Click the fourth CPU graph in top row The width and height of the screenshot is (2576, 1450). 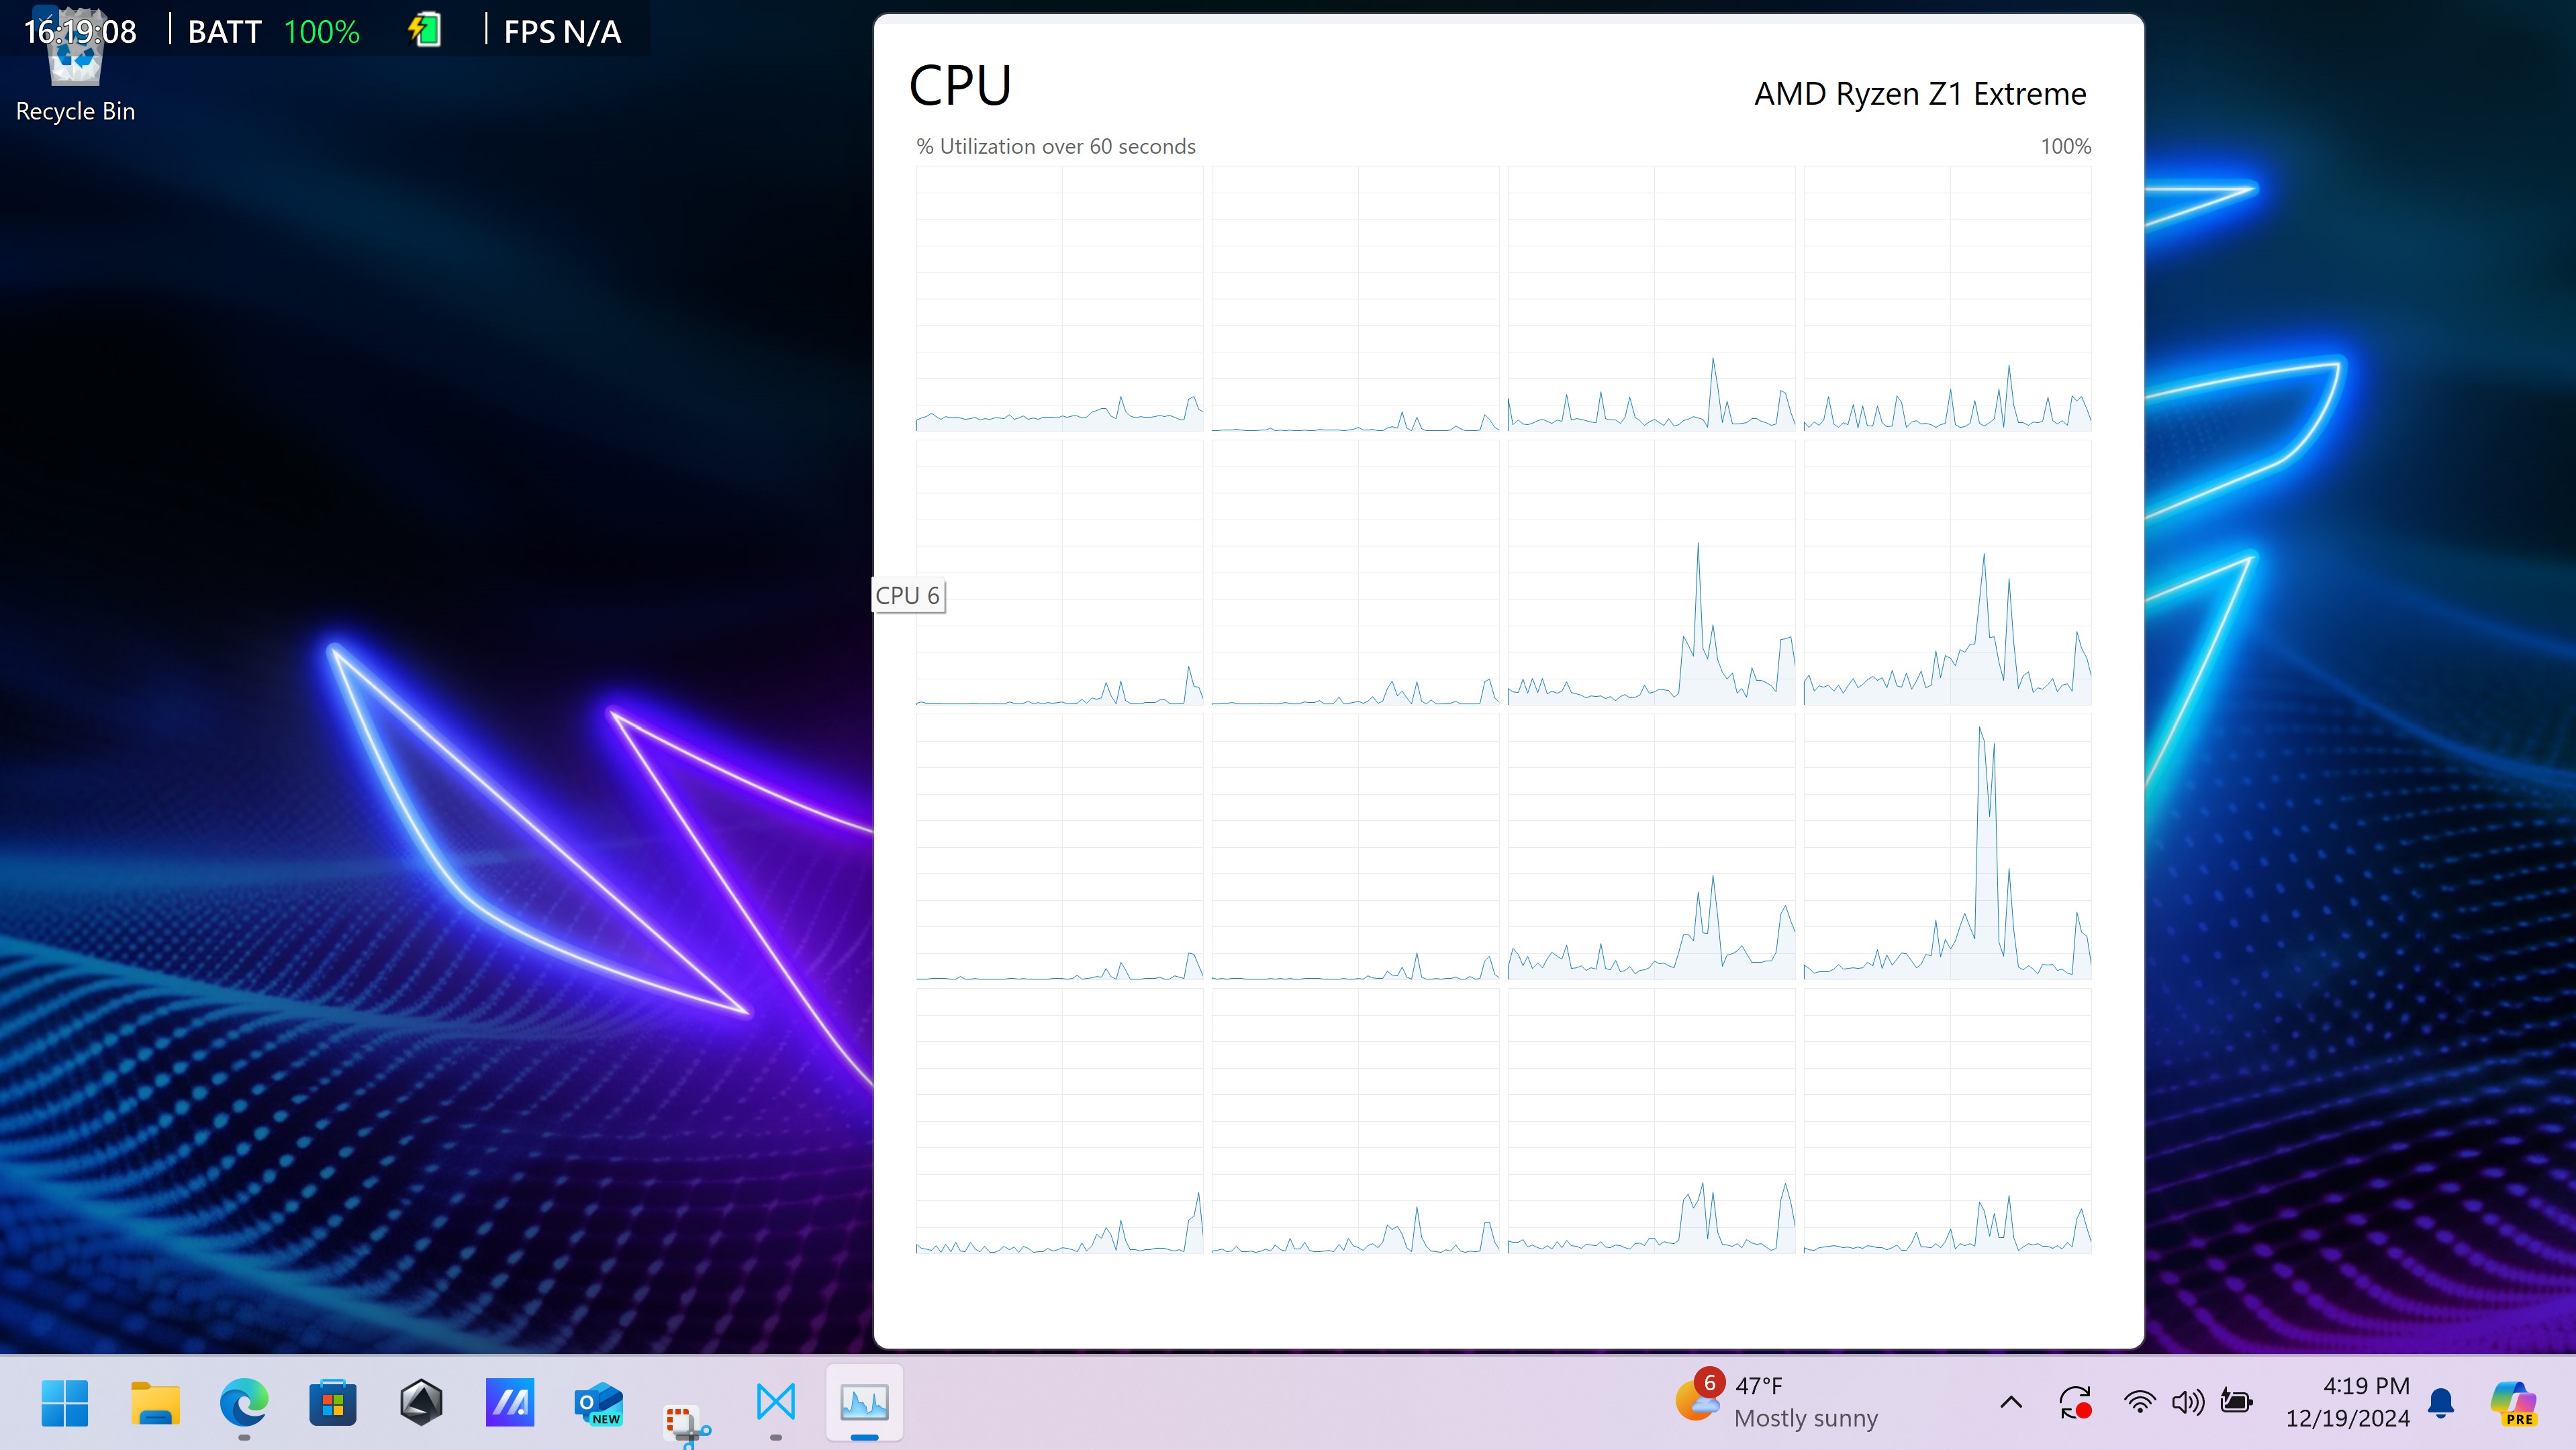pyautogui.click(x=1947, y=299)
